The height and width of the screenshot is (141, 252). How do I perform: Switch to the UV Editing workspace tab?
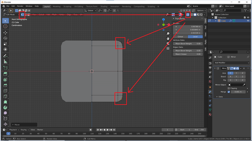coord(79,6)
